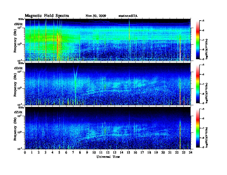Click the "21" tick on the time axis
This screenshot has height=175, width=227.
tap(170, 153)
